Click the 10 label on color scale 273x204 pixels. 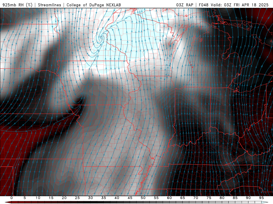[38, 198]
